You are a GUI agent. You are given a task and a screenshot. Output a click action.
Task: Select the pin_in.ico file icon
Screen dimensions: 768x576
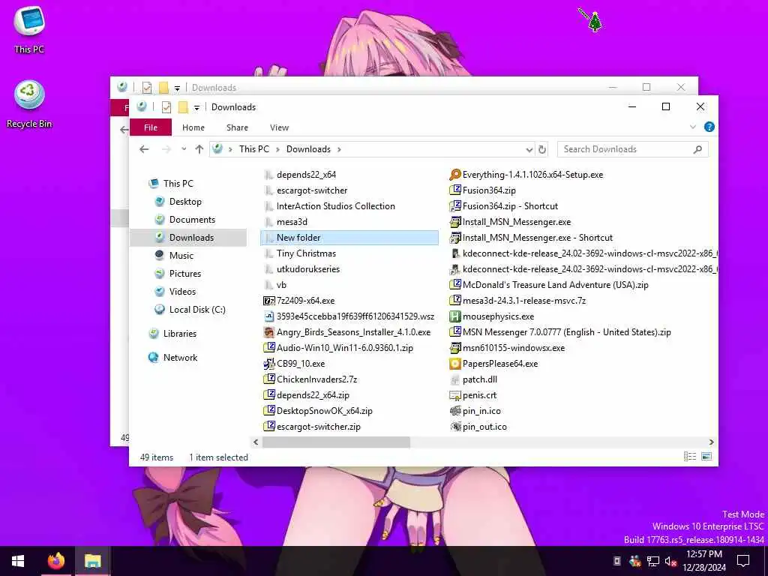pos(455,411)
